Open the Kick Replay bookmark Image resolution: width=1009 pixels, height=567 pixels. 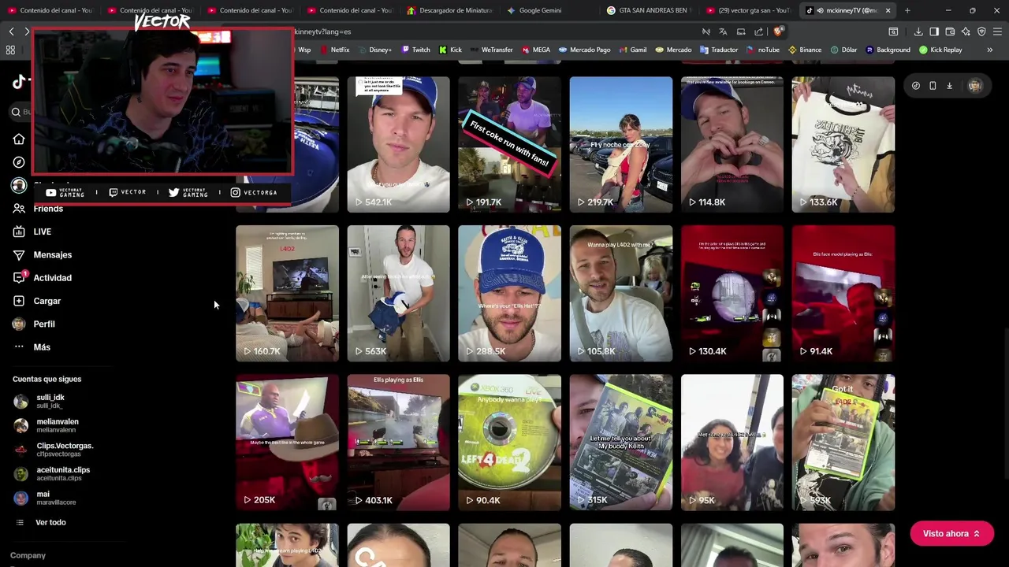pyautogui.click(x=940, y=50)
